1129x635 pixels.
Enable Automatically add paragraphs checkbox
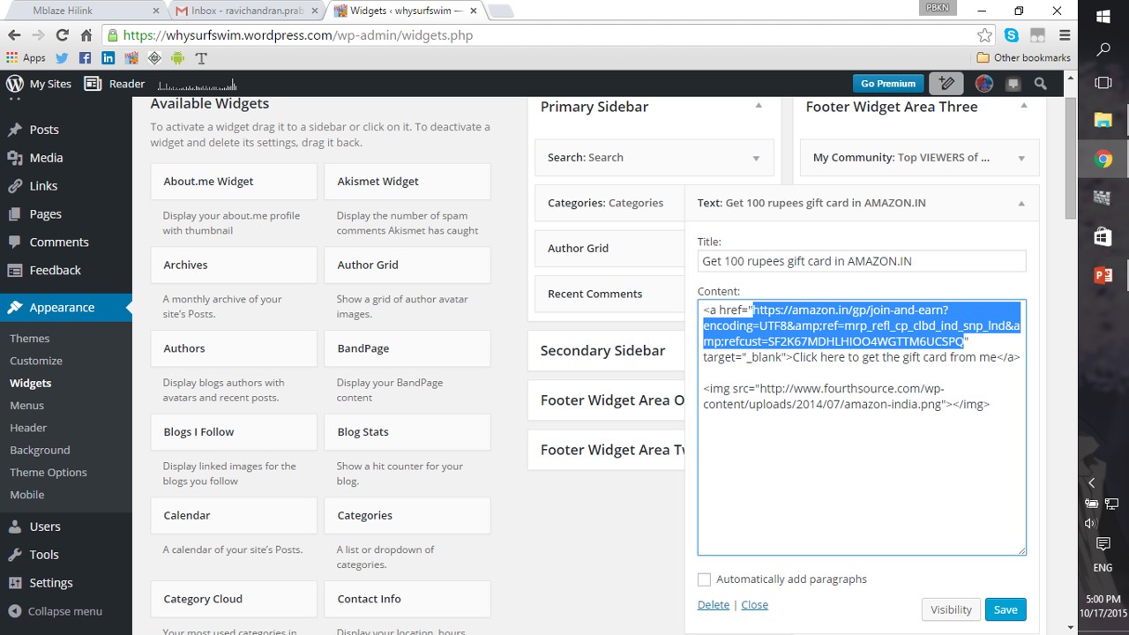coord(704,579)
